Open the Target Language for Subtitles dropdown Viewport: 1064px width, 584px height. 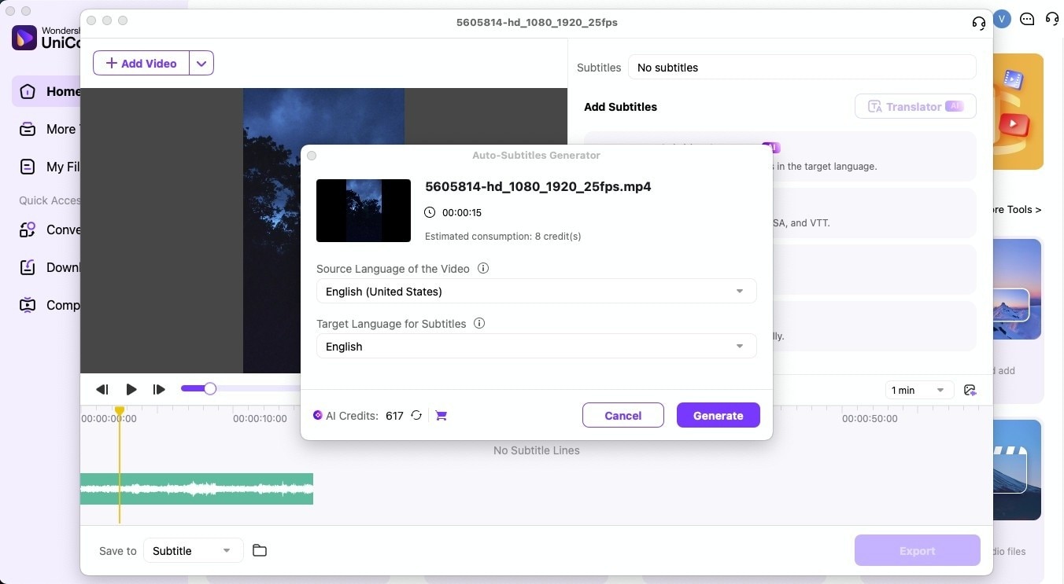(536, 346)
